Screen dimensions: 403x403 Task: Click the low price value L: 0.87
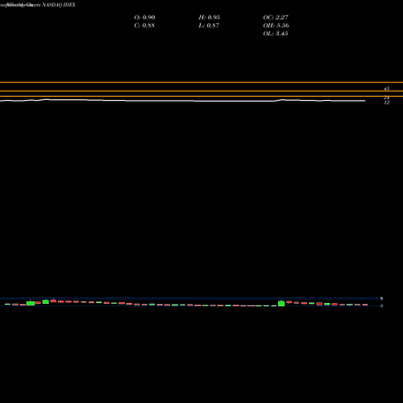coord(209,25)
